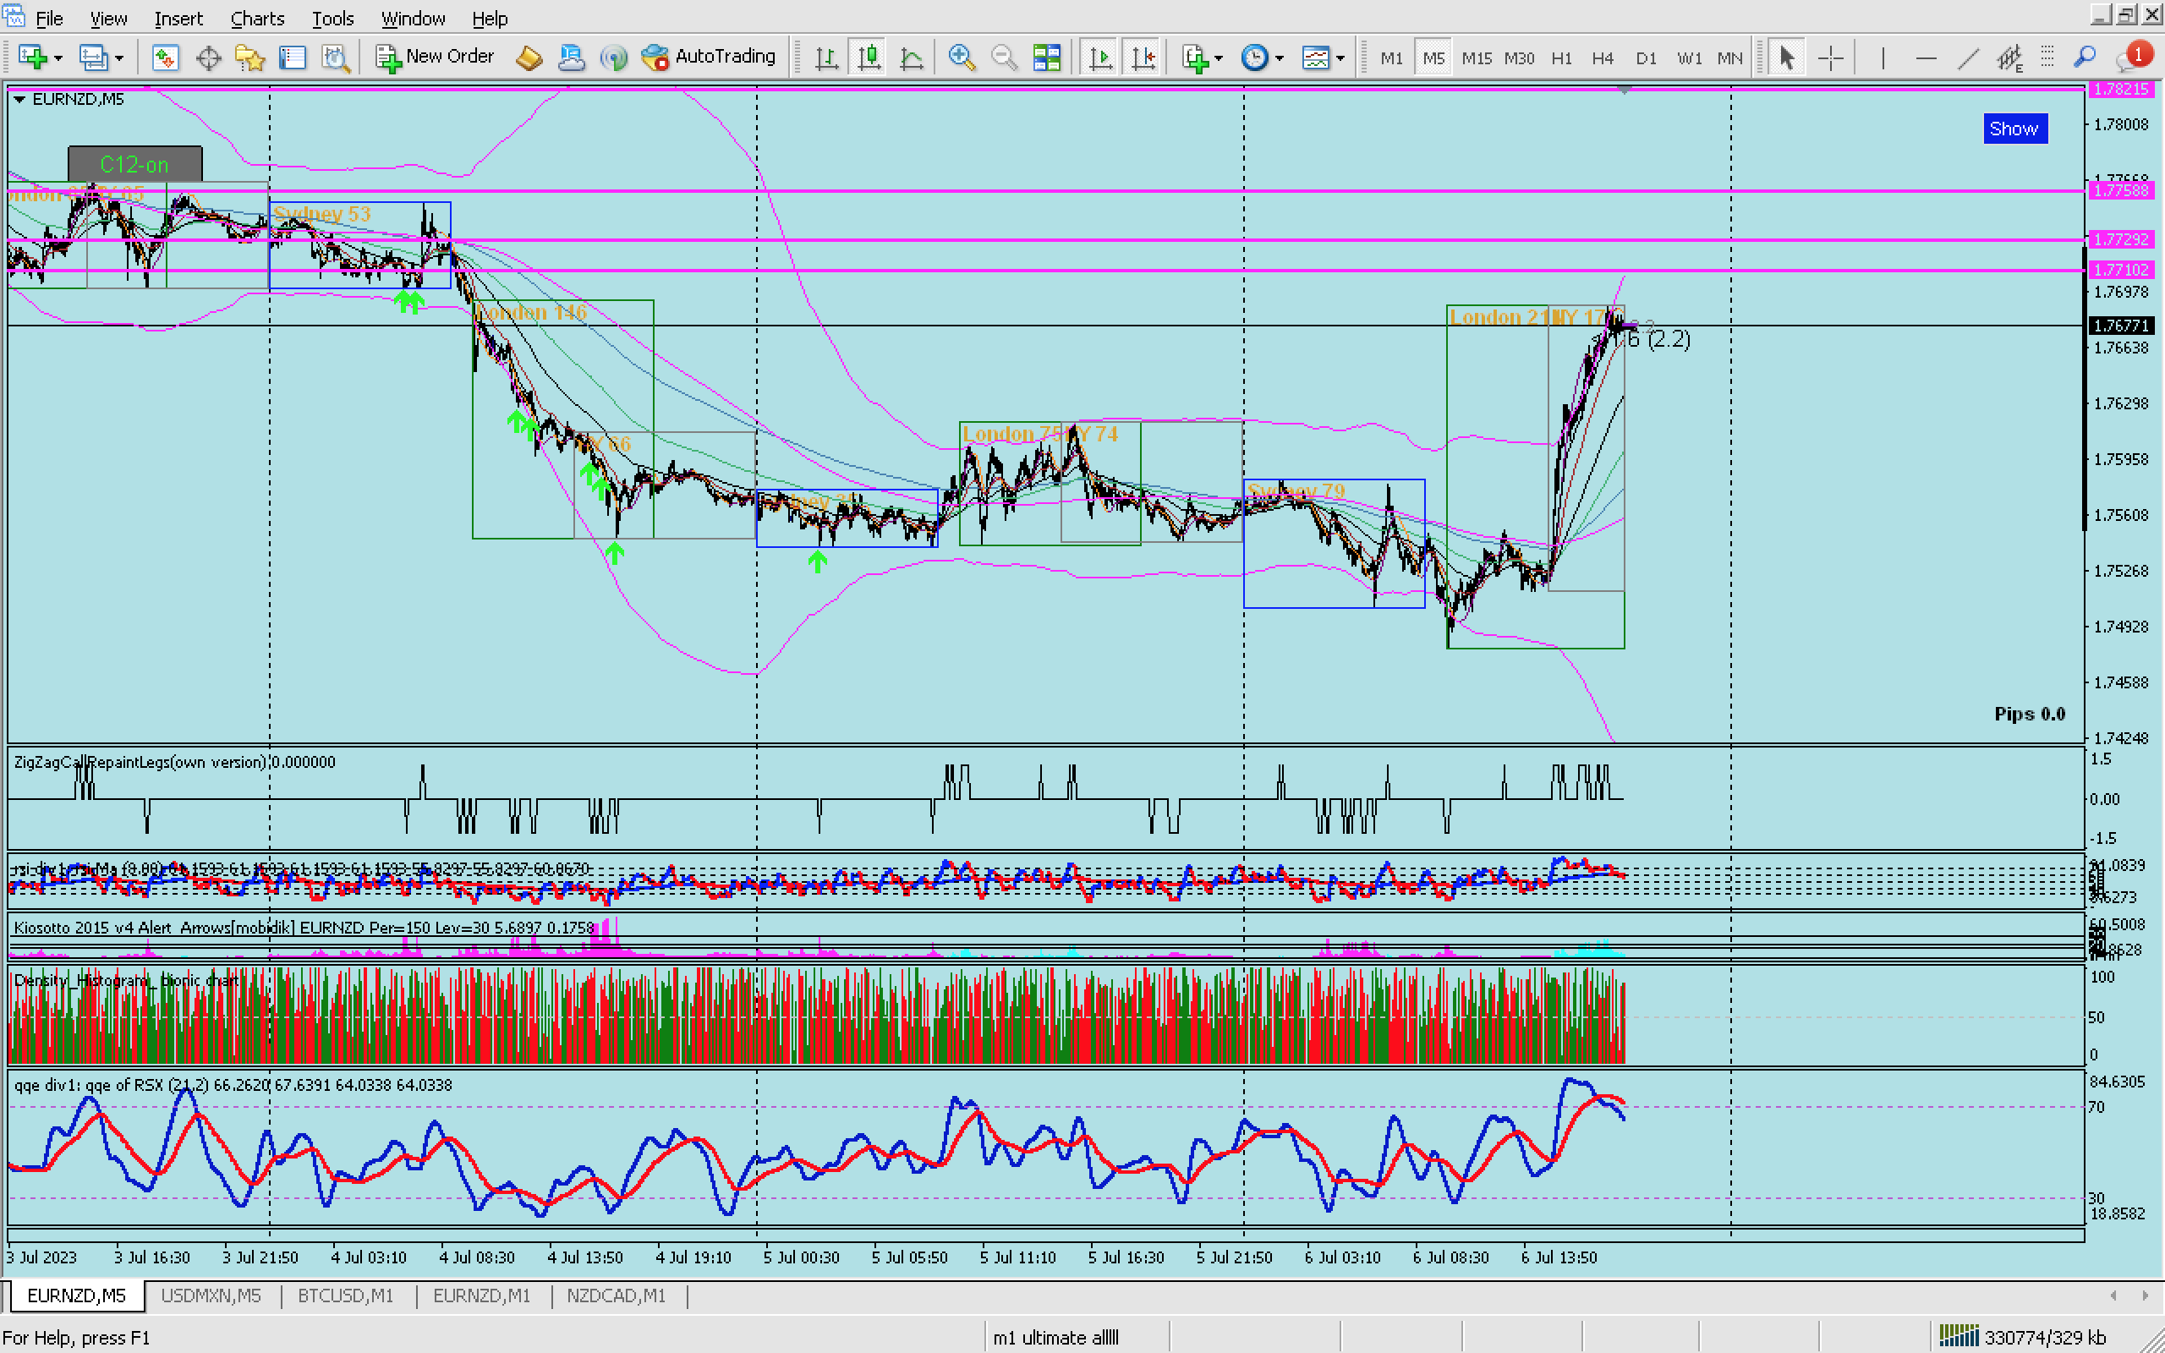The image size is (2165, 1353).
Task: Open the Data Window crosshair icon
Action: tap(207, 58)
